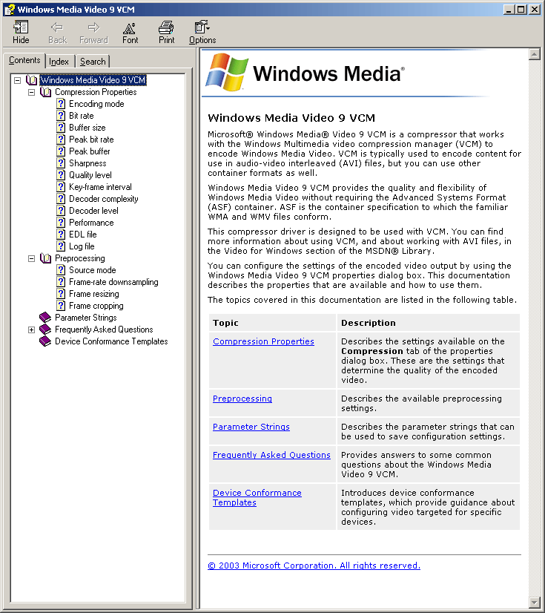Maximize the help window

[521, 10]
